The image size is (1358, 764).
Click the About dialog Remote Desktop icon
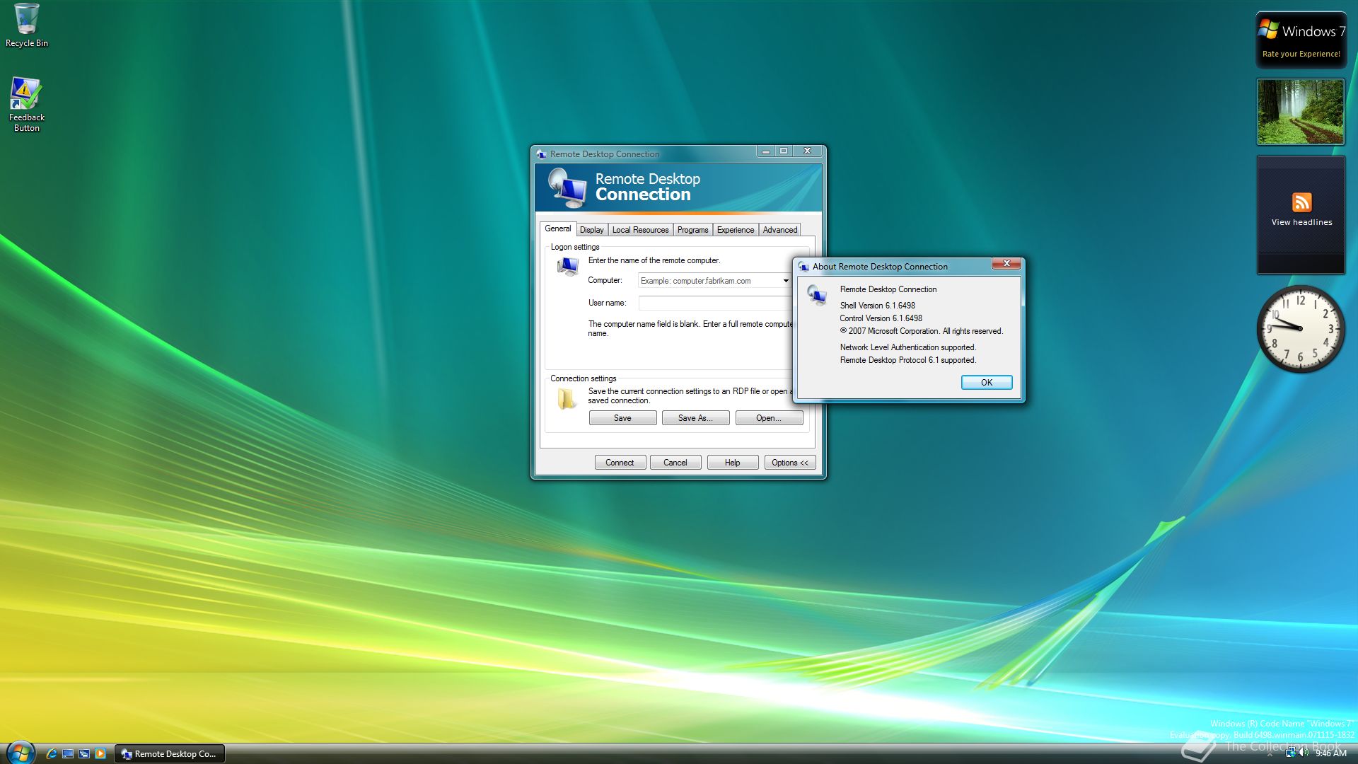pos(817,295)
